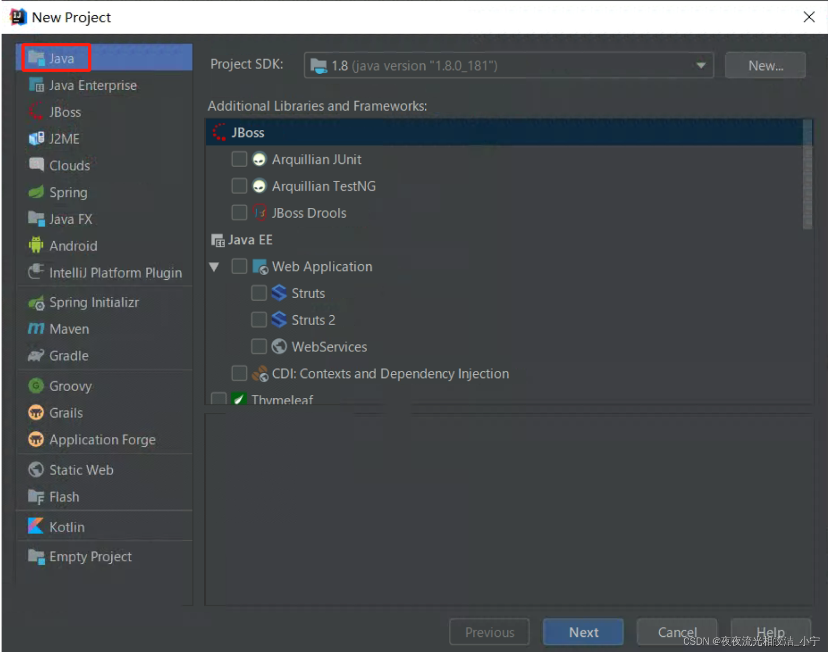Image resolution: width=828 pixels, height=652 pixels.
Task: Choose Java Enterprise project type
Action: tap(104, 85)
